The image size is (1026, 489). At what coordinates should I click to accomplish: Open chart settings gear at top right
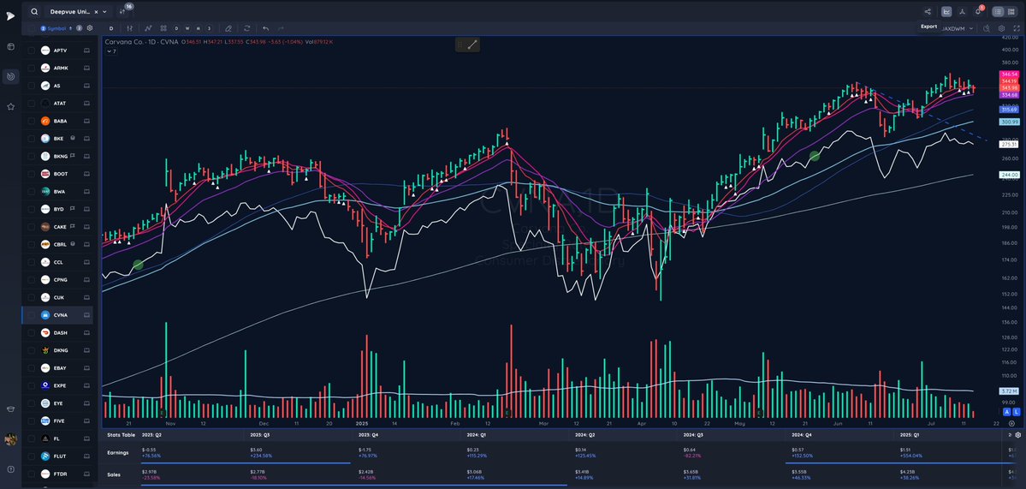(1001, 28)
